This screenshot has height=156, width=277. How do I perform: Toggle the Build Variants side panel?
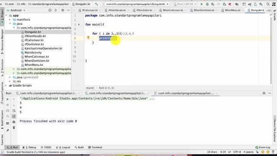pyautogui.click(x=2, y=120)
